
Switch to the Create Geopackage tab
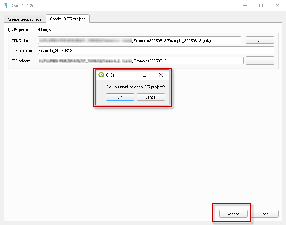[x=25, y=19]
